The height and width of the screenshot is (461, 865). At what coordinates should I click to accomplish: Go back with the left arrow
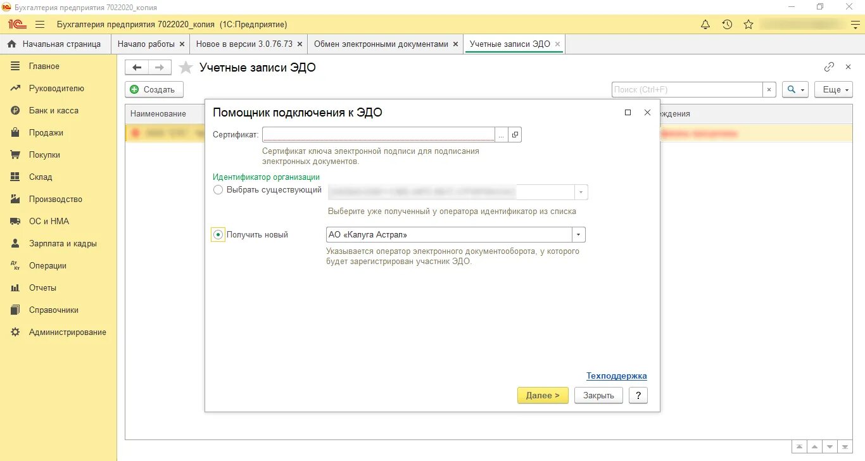point(137,67)
